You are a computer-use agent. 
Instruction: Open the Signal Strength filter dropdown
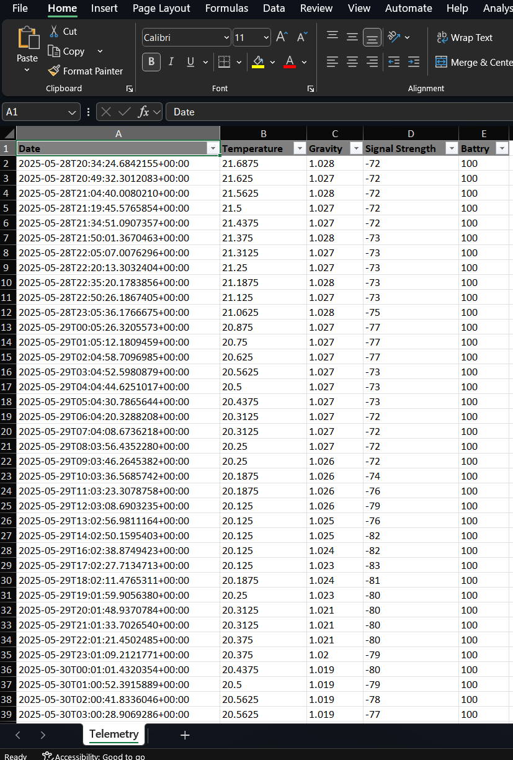click(x=451, y=148)
